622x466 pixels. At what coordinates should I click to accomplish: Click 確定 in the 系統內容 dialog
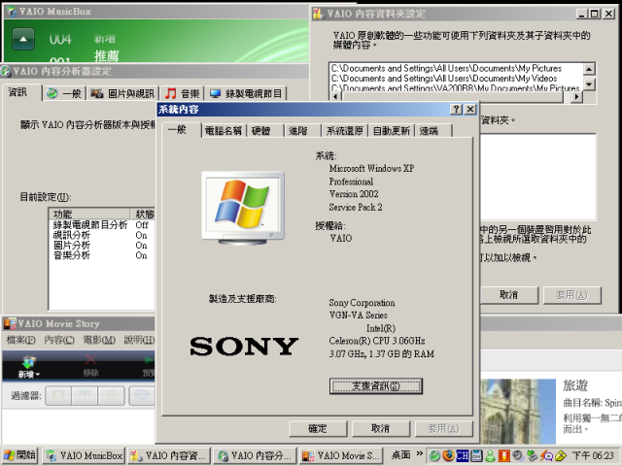318,428
